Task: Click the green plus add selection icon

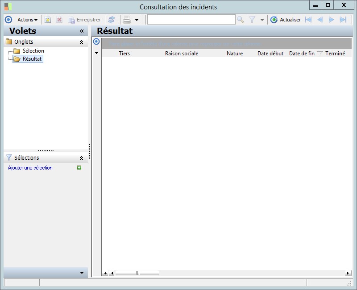Action: [x=79, y=168]
